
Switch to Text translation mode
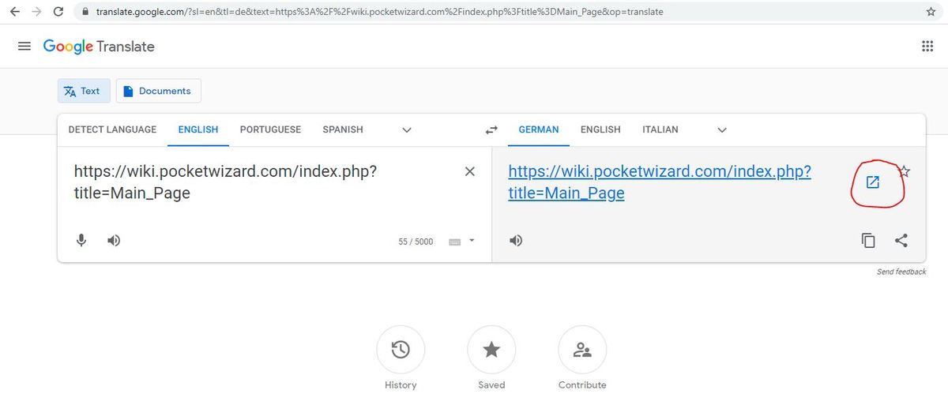[x=84, y=91]
